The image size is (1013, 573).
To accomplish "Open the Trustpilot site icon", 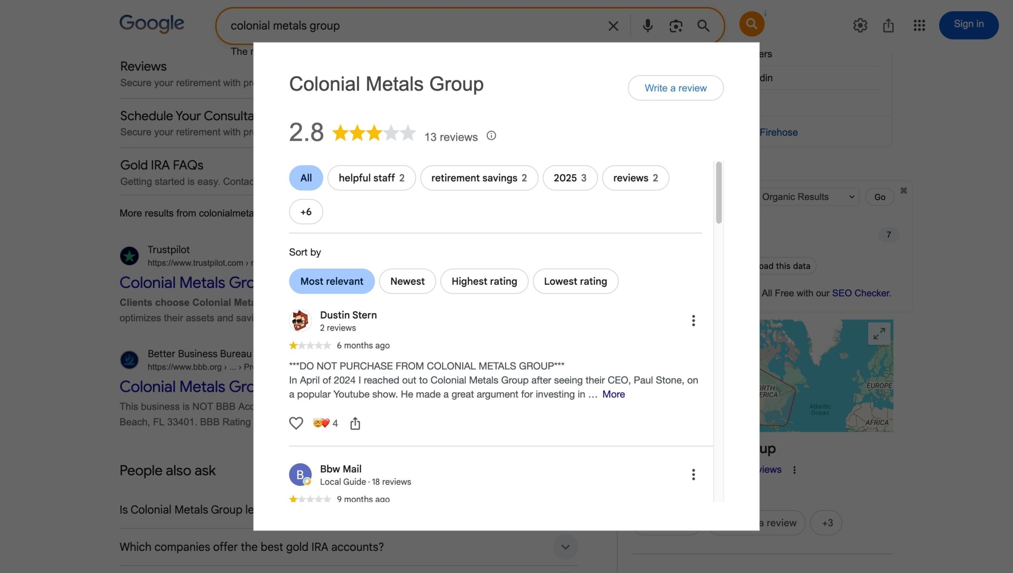I will 129,256.
